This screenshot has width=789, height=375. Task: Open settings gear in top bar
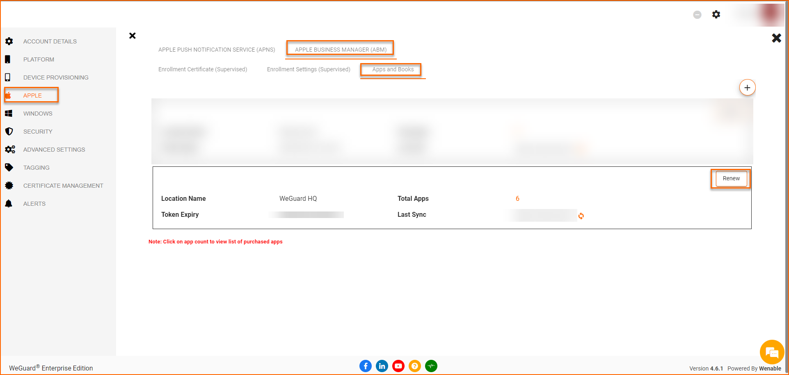(x=716, y=14)
